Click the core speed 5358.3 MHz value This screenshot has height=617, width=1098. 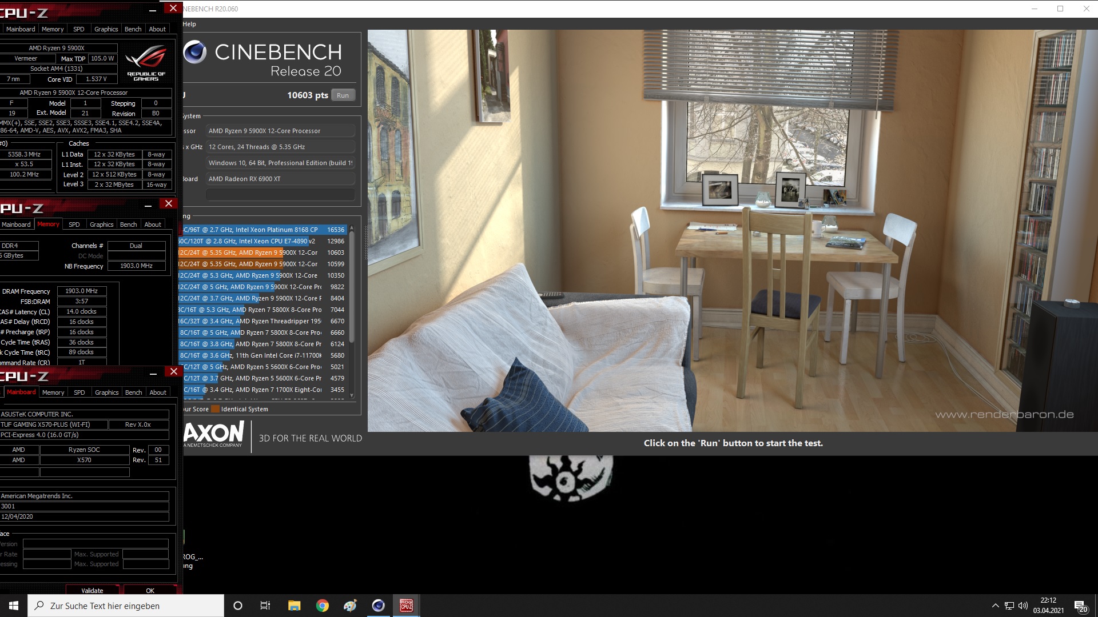[x=26, y=154]
